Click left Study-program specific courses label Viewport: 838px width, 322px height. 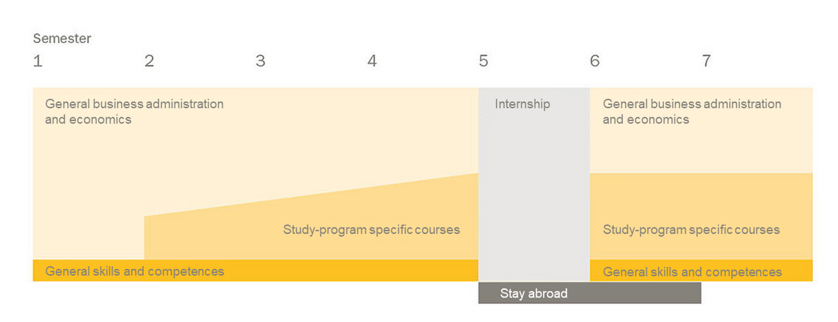pos(372,230)
